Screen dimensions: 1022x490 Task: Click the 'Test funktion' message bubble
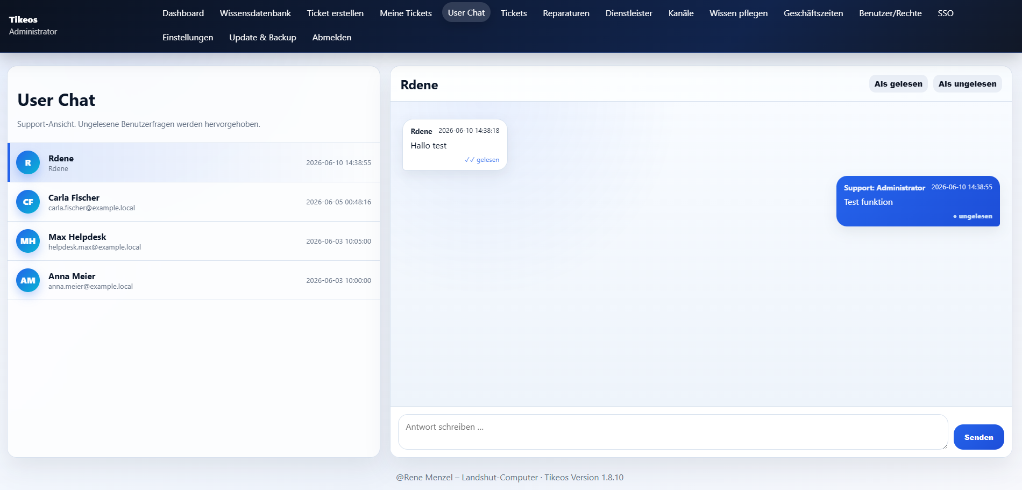click(918, 201)
